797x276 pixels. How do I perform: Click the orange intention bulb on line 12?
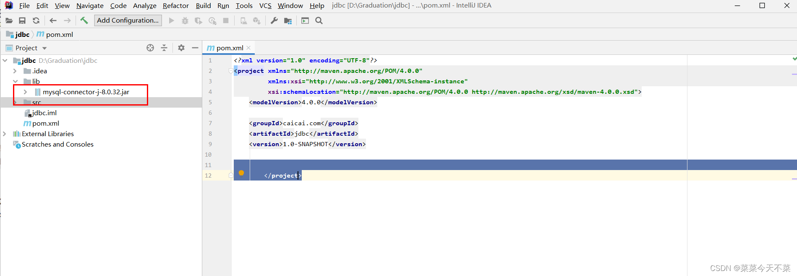(241, 173)
